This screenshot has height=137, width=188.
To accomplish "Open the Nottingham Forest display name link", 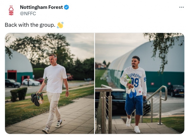I will (x=41, y=7).
